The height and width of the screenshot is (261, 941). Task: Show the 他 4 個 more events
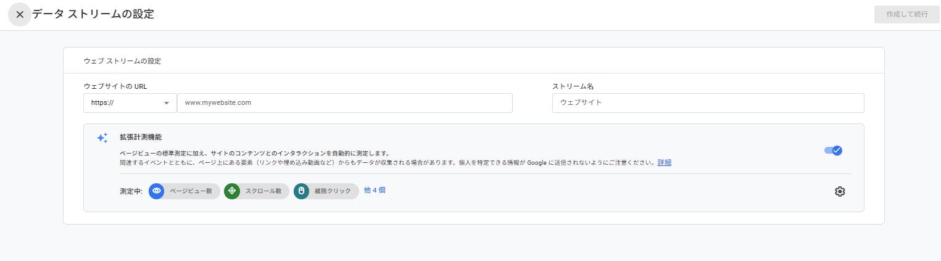375,191
